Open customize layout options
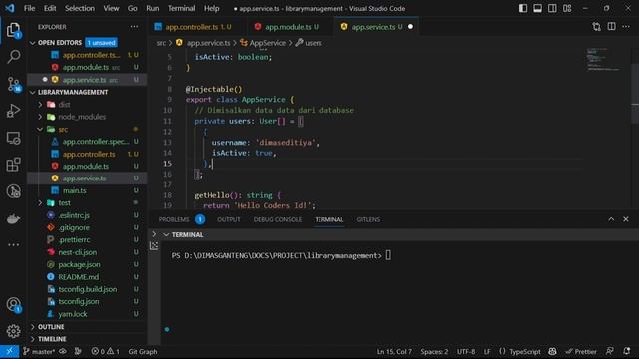Viewport: 639px width, 359px height. (x=567, y=8)
